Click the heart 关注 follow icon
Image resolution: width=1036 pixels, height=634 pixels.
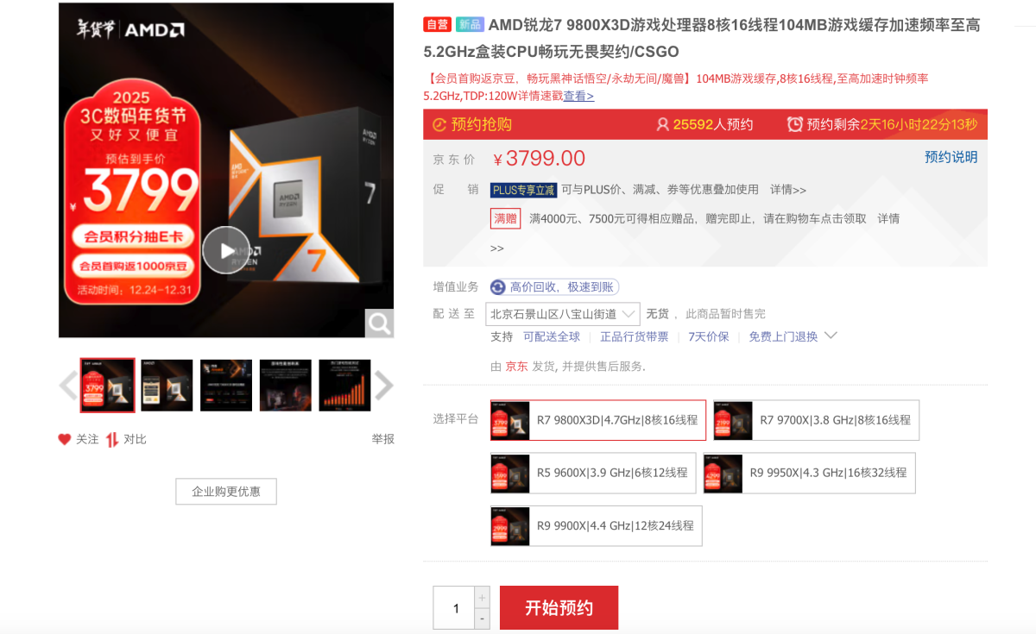click(65, 439)
